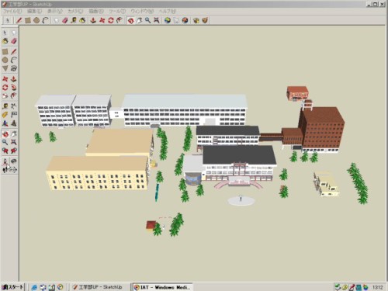Select the Pan hand tool in top toolbar

coord(140,20)
